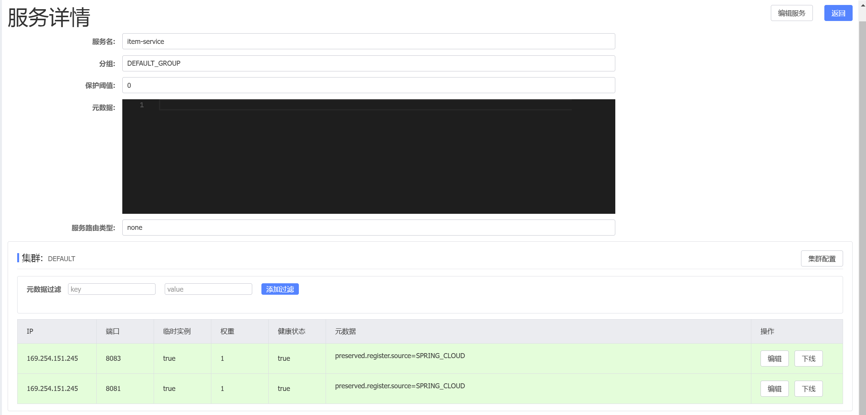Click the 保护阈值 field
Viewport: 866px width, 415px height.
368,86
